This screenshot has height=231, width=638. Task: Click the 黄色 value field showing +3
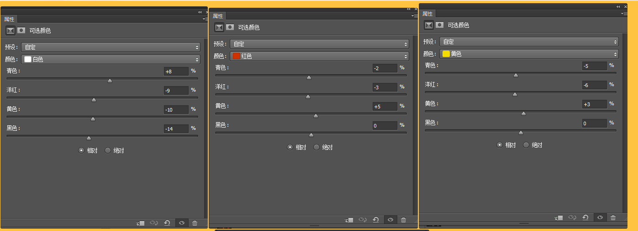pyautogui.click(x=595, y=104)
